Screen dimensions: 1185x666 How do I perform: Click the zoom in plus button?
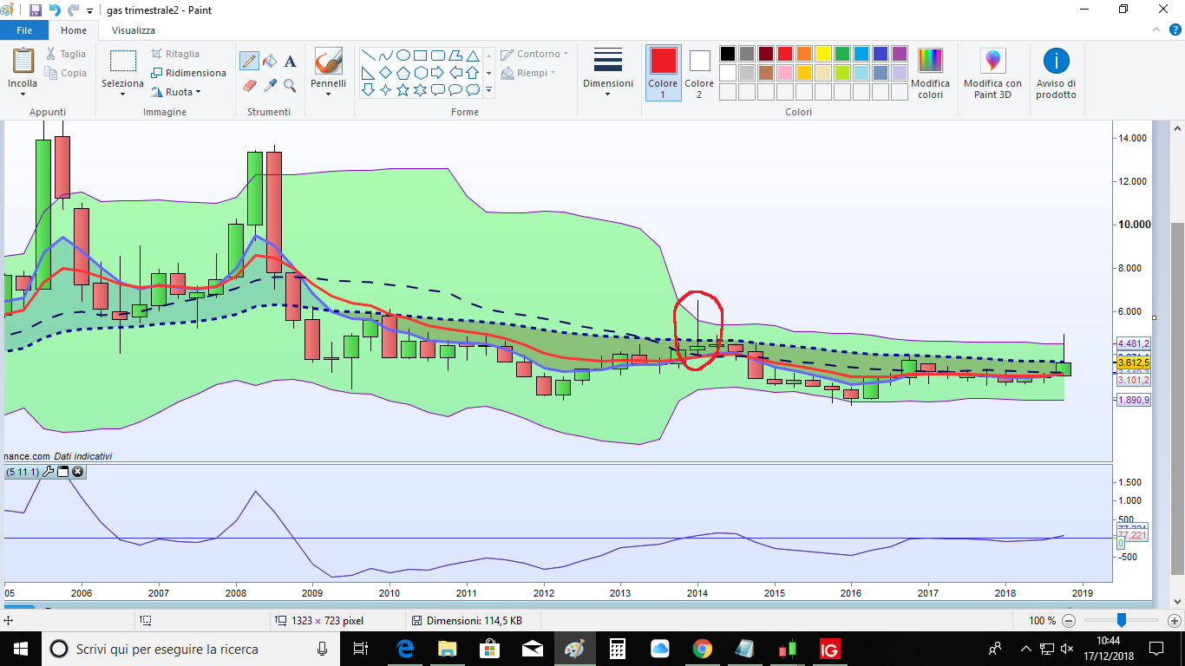(x=1173, y=621)
